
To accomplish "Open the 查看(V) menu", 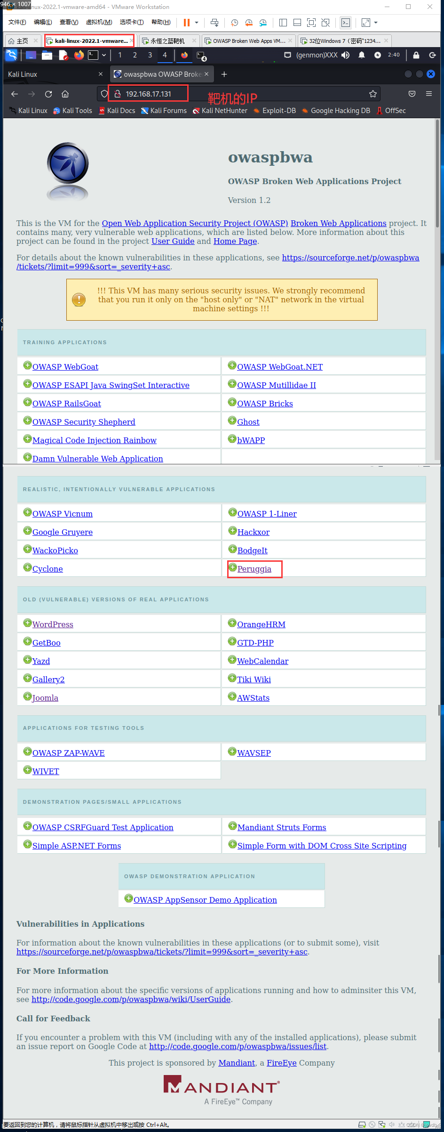I will [x=69, y=22].
